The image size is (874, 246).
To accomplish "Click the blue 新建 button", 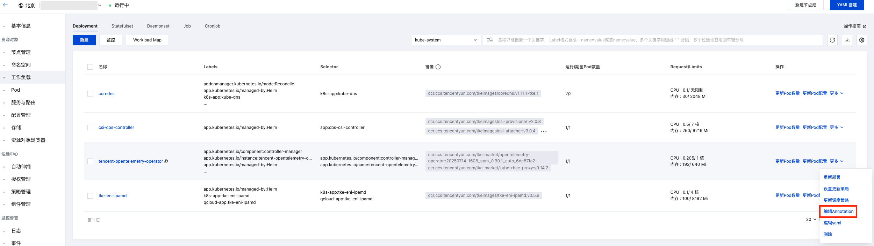I will [x=84, y=40].
